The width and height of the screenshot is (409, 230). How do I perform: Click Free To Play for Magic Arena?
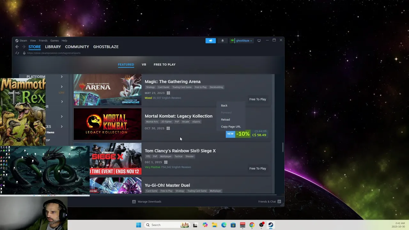pos(258,99)
